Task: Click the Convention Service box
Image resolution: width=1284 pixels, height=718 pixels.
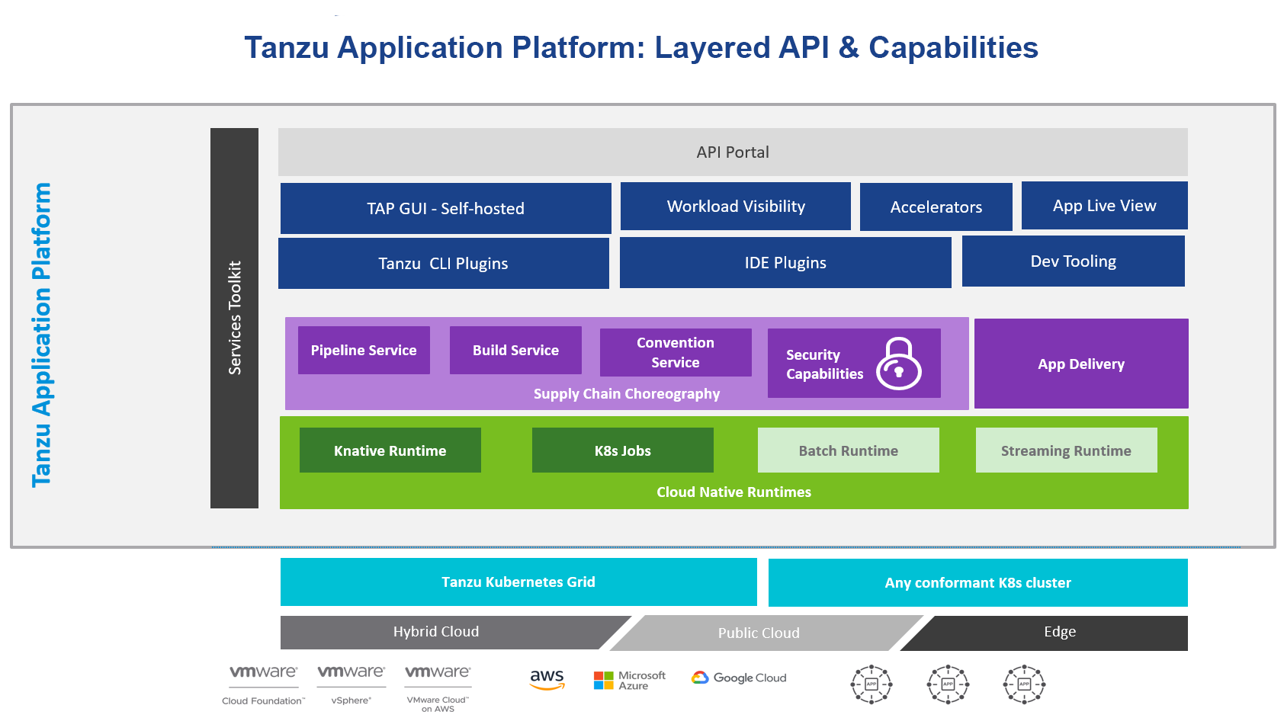Action: tap(676, 352)
